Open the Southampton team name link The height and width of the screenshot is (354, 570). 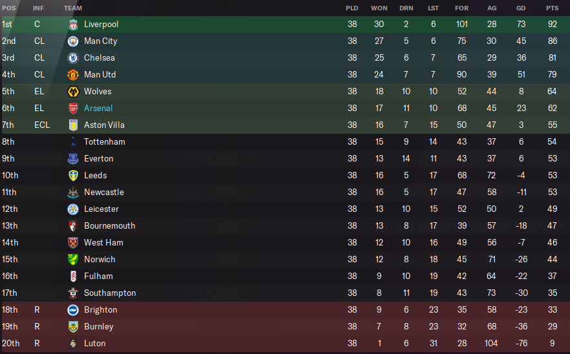coord(110,293)
